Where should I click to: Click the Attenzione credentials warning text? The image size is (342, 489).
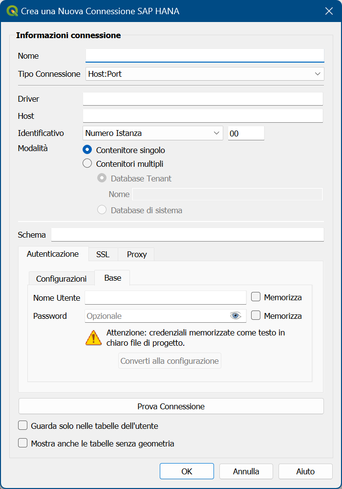195,338
